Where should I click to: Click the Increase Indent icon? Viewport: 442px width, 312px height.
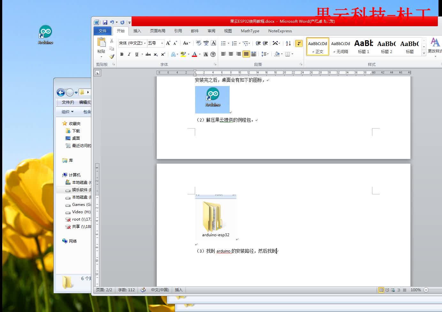[x=265, y=43]
